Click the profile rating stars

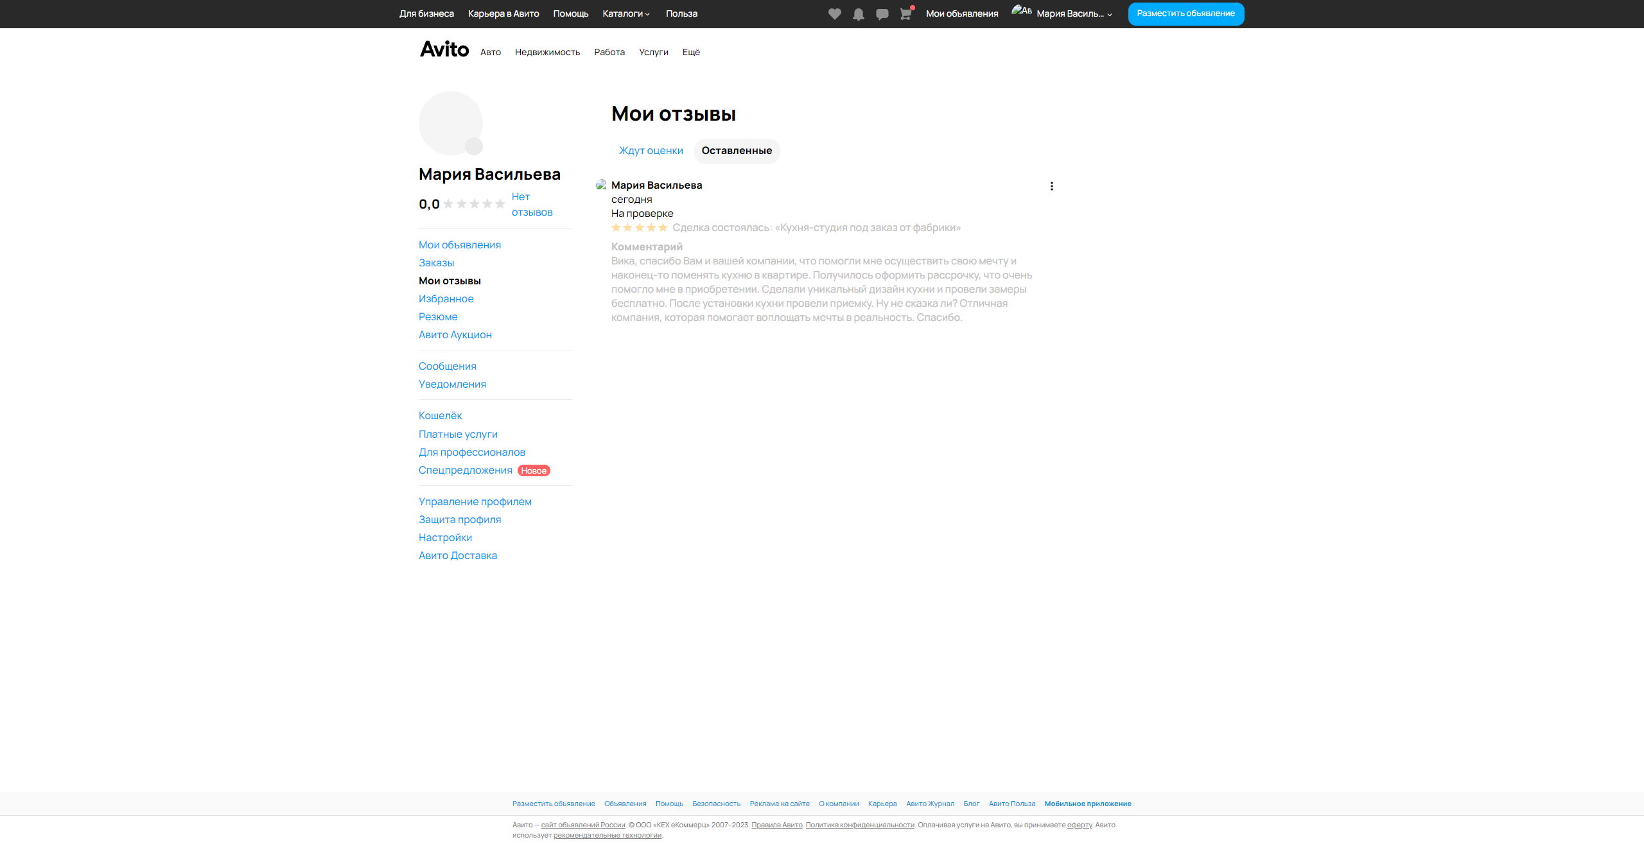click(474, 204)
